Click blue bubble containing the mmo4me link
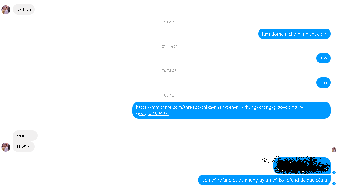Image resolution: width=339 pixels, height=189 pixels. (x=231, y=110)
